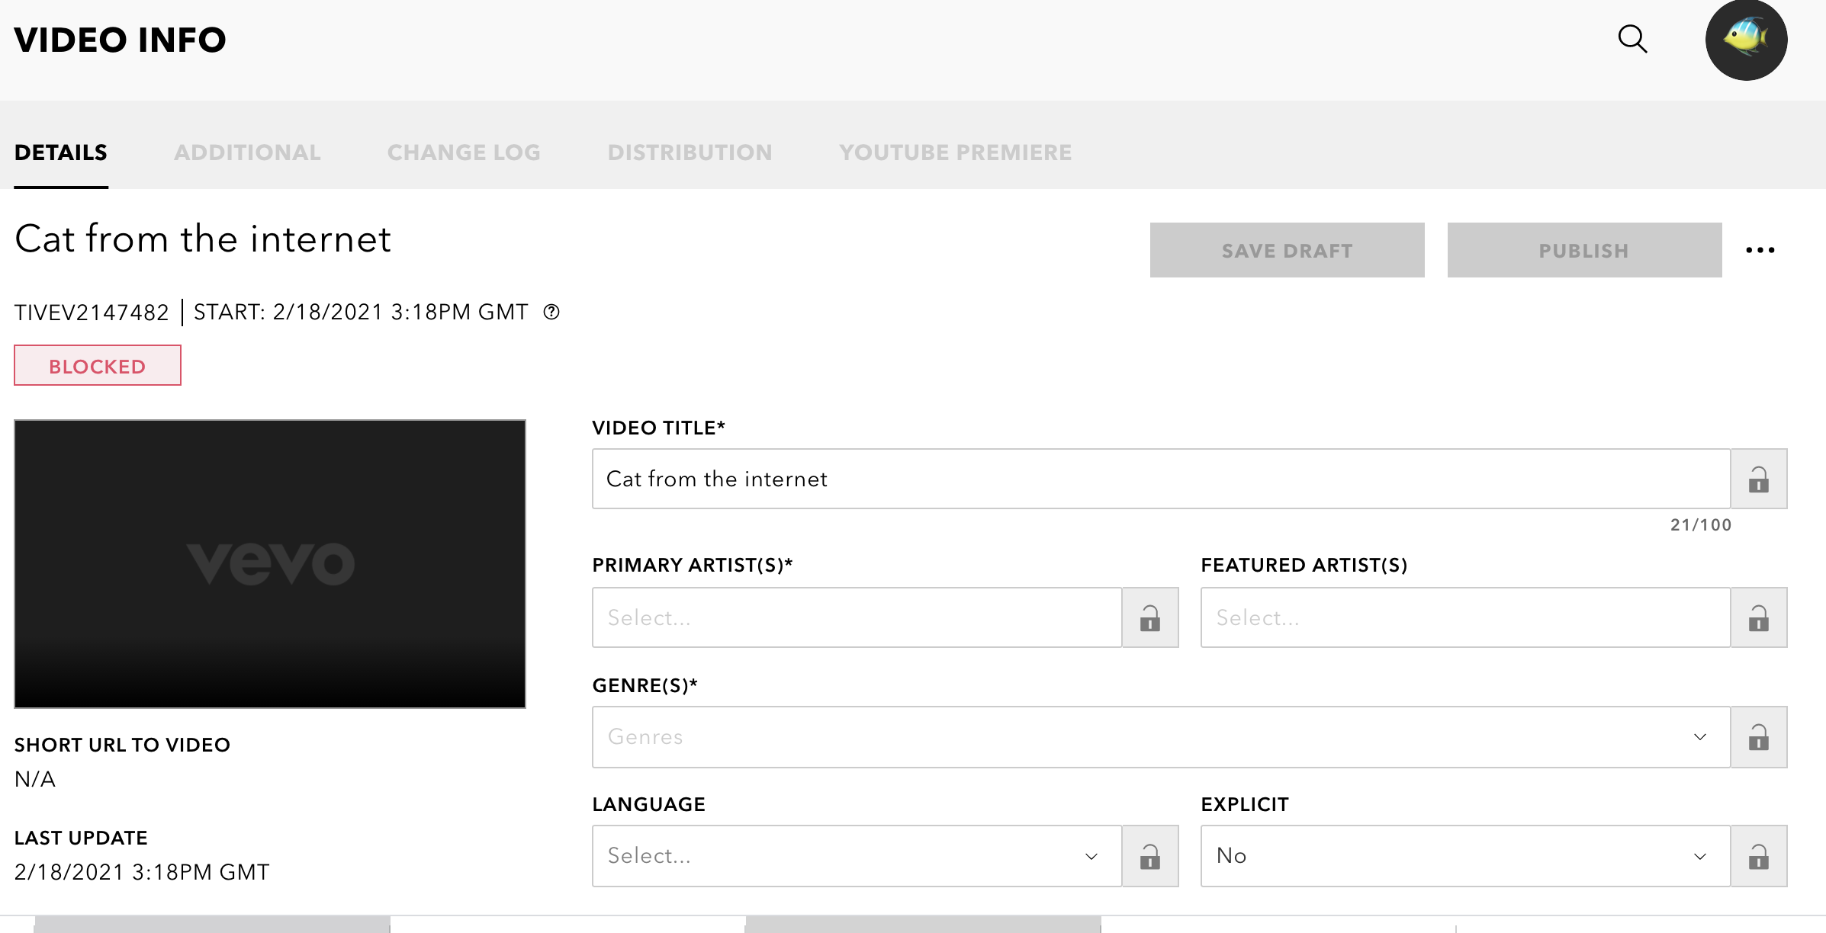This screenshot has height=933, width=1826.
Task: Open the Explicit dropdown showing No
Action: pyautogui.click(x=1465, y=856)
